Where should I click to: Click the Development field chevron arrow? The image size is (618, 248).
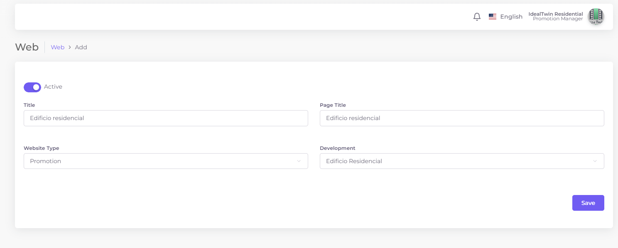(x=595, y=161)
